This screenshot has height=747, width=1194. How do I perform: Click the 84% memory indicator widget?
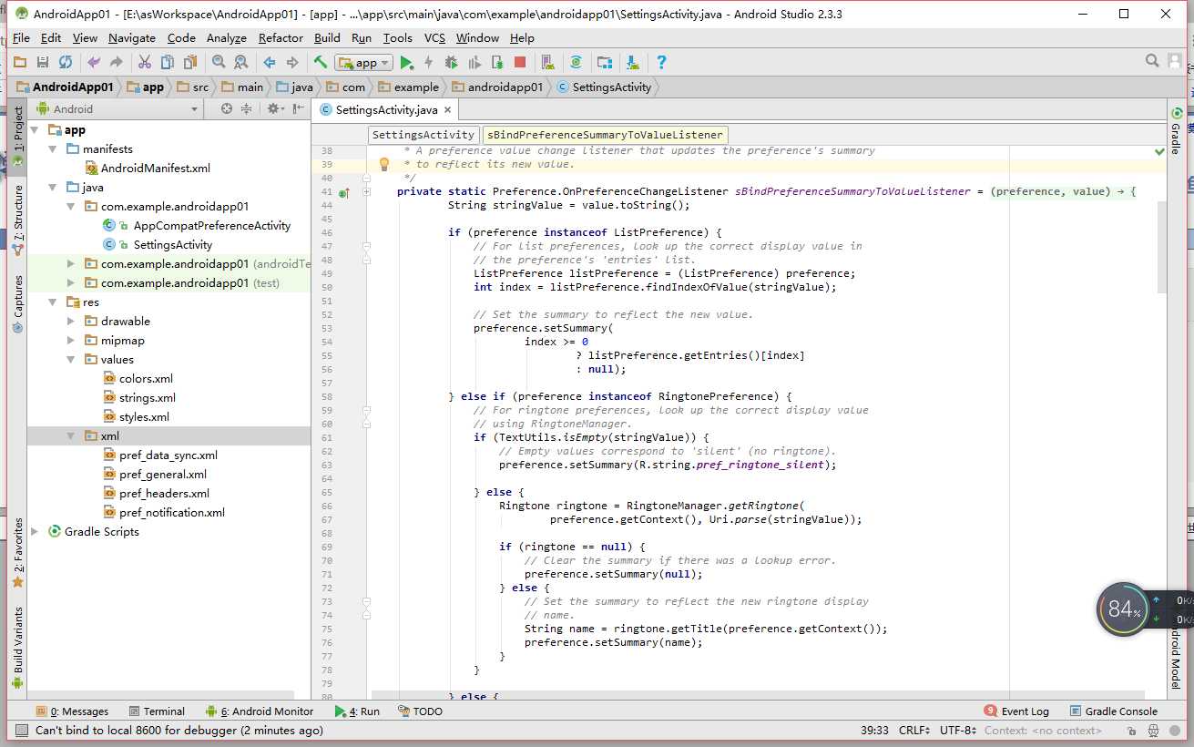tap(1123, 609)
